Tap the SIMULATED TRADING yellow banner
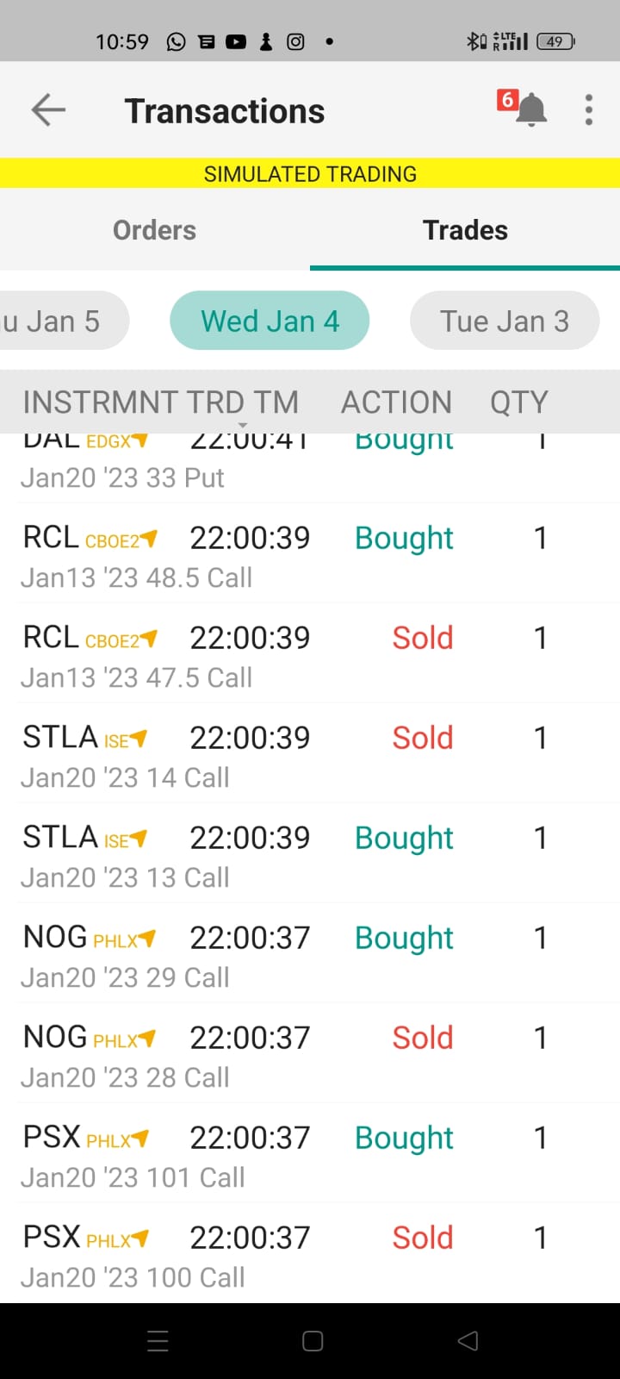Viewport: 620px width, 1379px height. click(x=310, y=173)
